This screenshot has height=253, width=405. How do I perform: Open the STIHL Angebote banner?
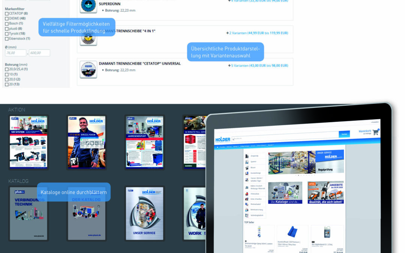tap(326, 192)
